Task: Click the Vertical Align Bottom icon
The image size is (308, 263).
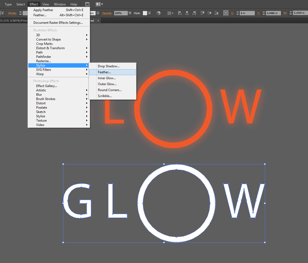Action: click(217, 13)
